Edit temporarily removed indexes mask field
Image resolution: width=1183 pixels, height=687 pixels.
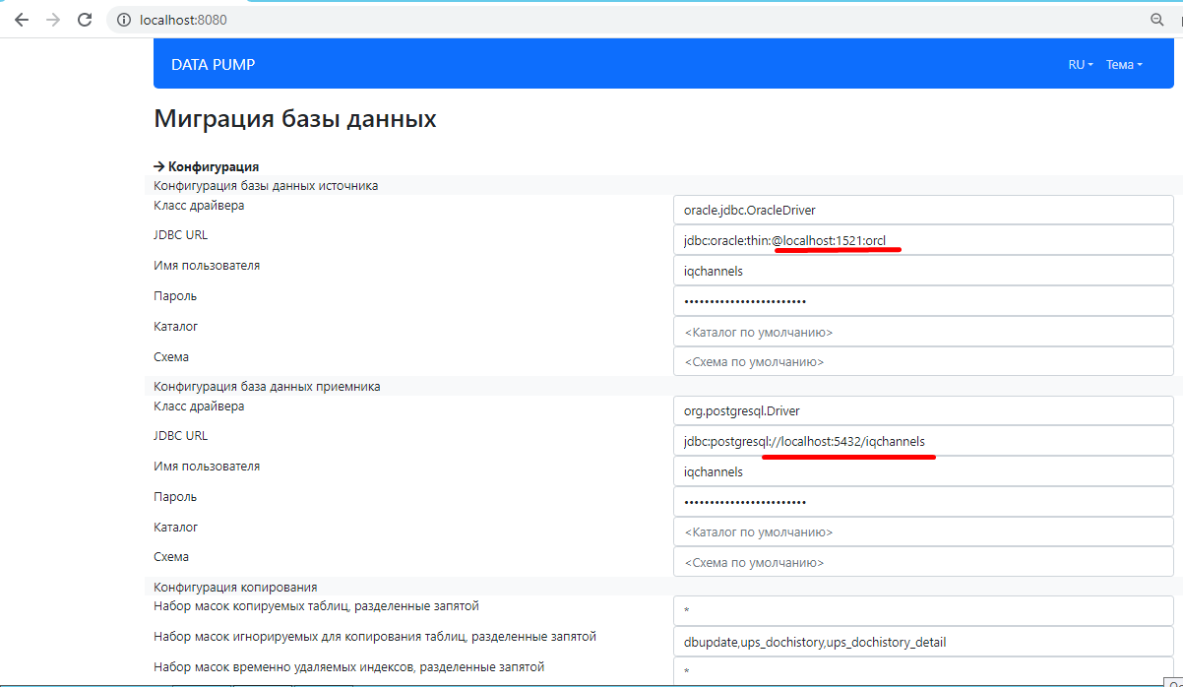click(923, 671)
